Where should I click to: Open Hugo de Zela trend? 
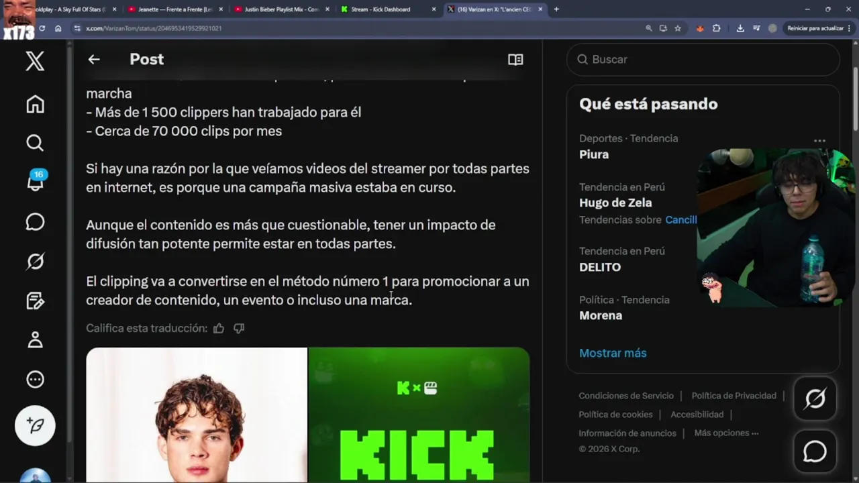tap(615, 203)
